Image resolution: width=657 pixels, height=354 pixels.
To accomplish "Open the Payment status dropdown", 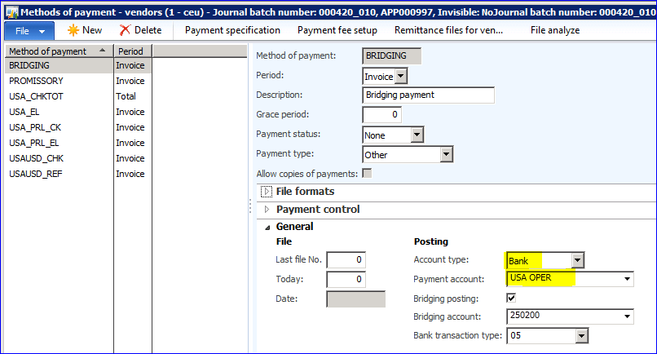I will 417,135.
